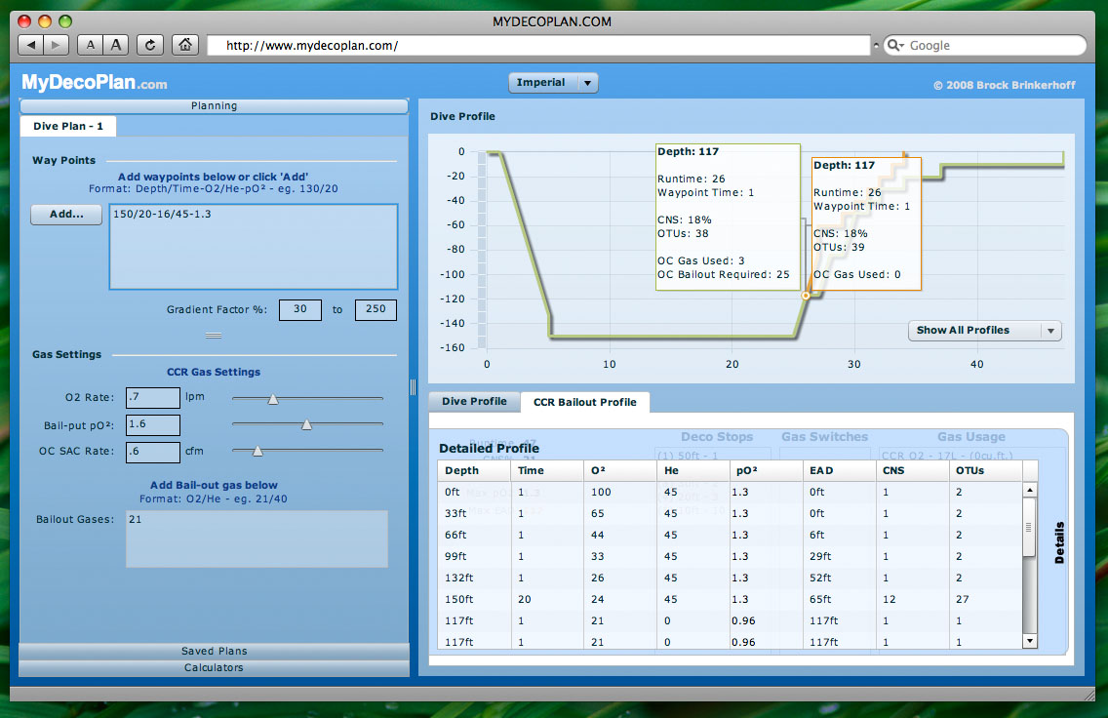Adjust the OC SAC Rate slider handle
Viewport: 1108px width, 718px height.
pyautogui.click(x=257, y=450)
